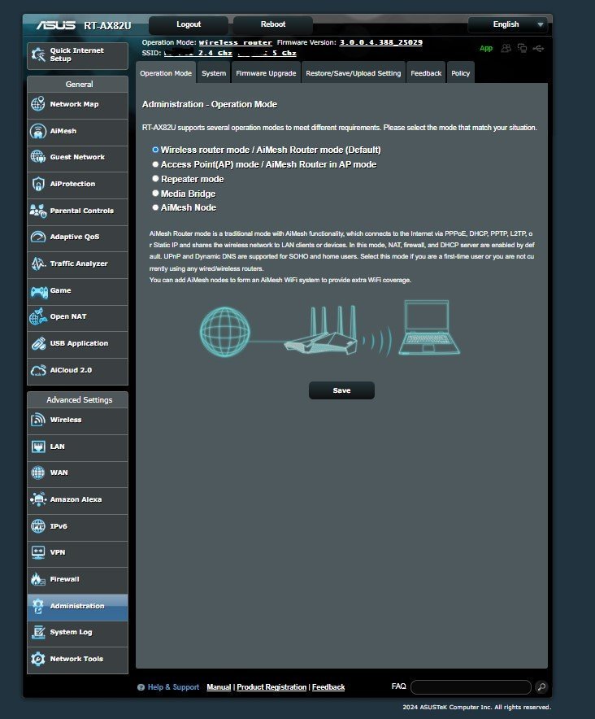This screenshot has width=595, height=719.
Task: Click the Logout button
Action: [x=189, y=24]
